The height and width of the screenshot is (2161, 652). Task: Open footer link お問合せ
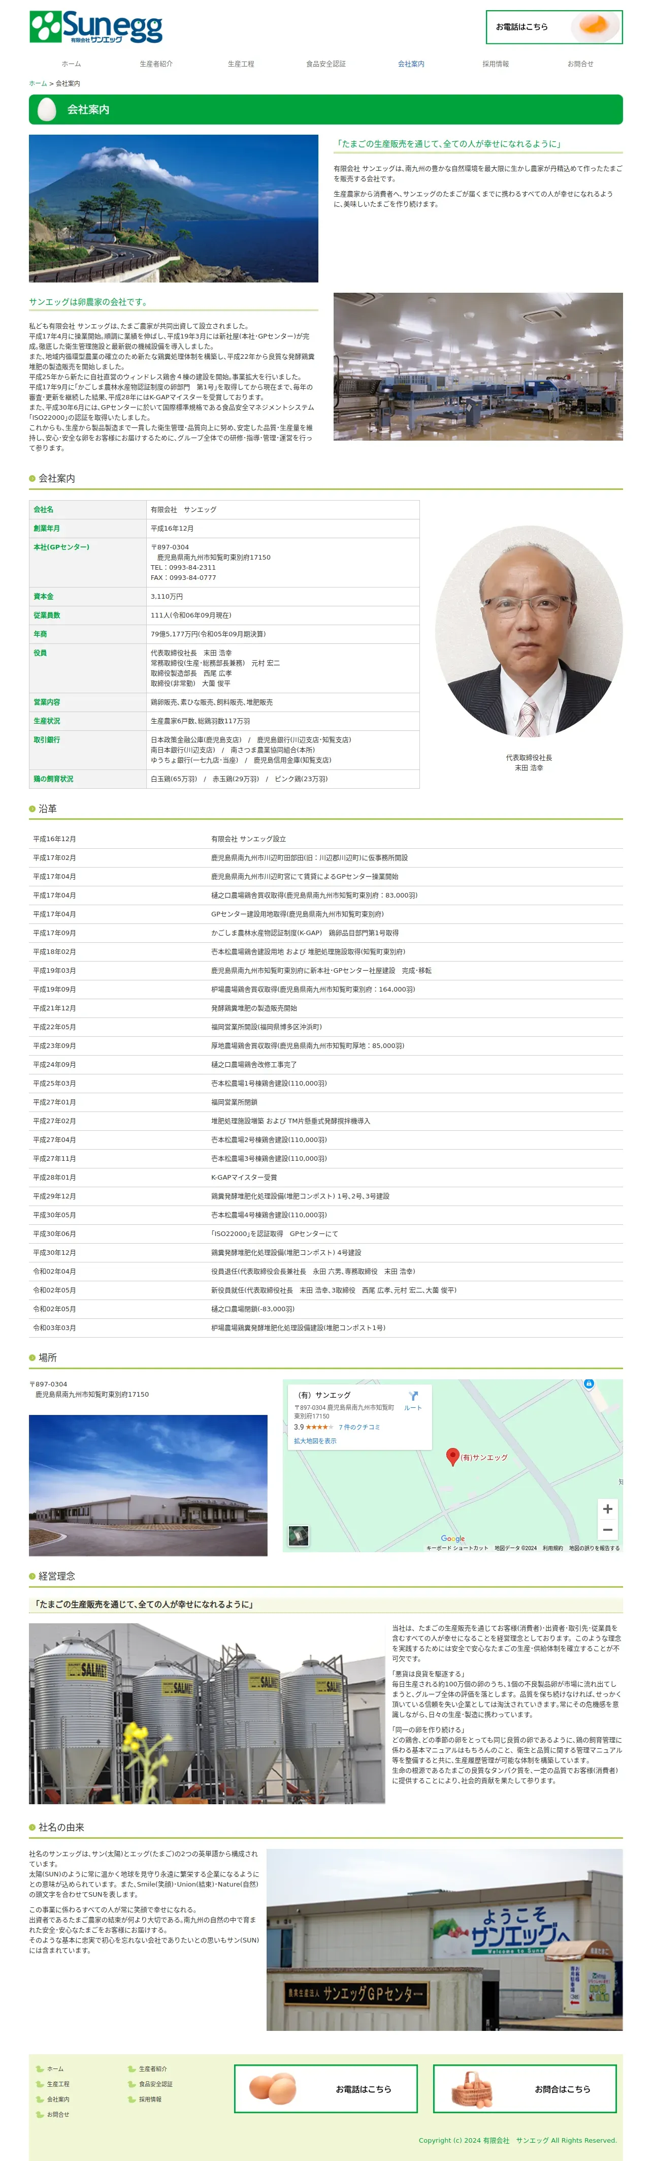[58, 2114]
